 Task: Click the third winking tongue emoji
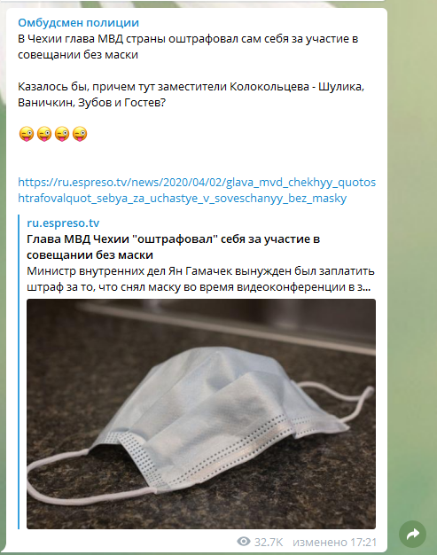[61, 134]
